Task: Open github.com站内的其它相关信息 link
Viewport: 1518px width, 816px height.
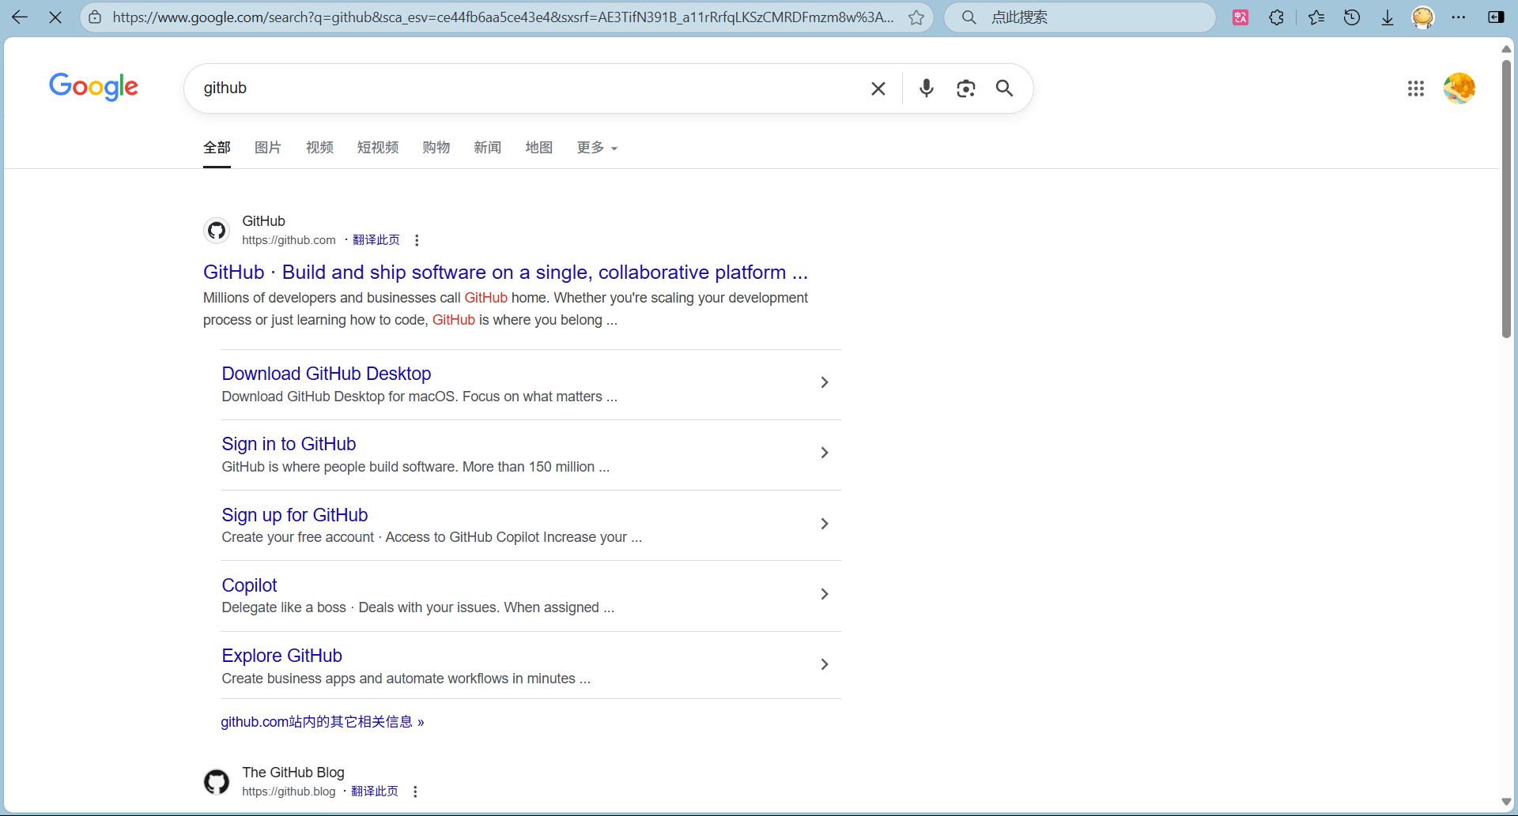Action: click(x=323, y=722)
